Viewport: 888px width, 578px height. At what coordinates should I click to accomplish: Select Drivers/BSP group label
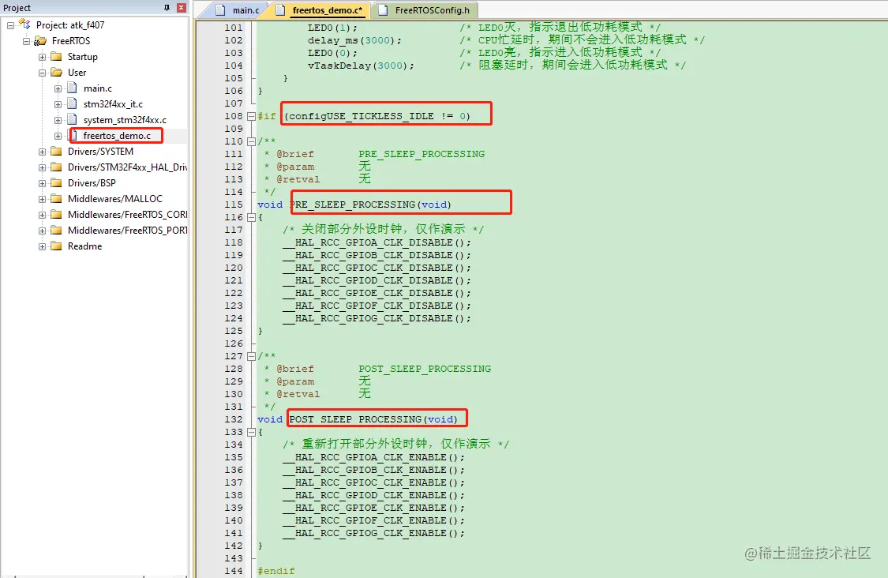coord(92,183)
